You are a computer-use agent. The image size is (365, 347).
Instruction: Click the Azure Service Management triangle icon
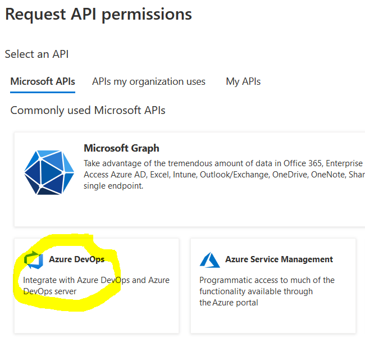point(210,260)
